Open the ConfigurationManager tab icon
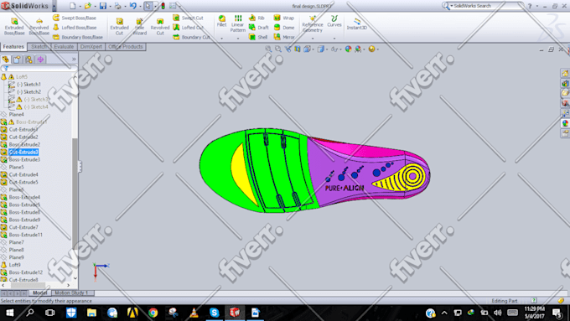The width and height of the screenshot is (570, 321). point(28,60)
